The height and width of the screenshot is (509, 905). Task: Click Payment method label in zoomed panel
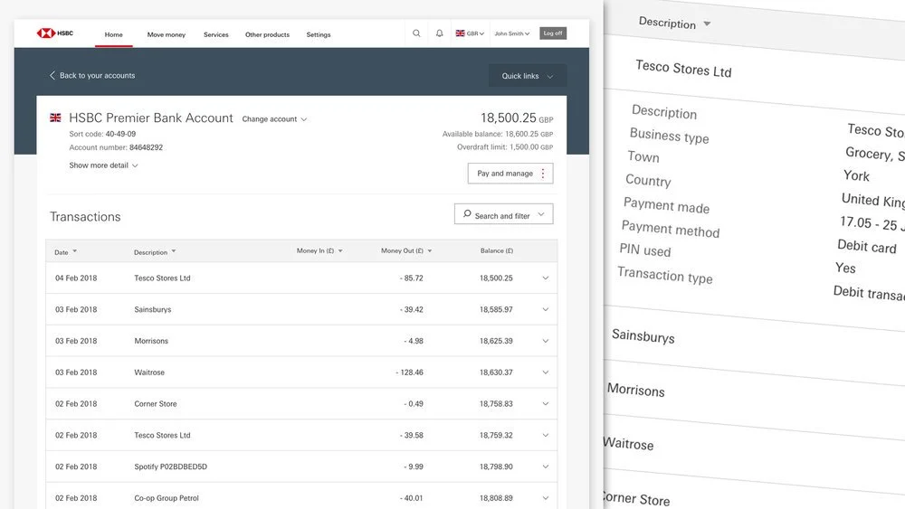tap(671, 229)
